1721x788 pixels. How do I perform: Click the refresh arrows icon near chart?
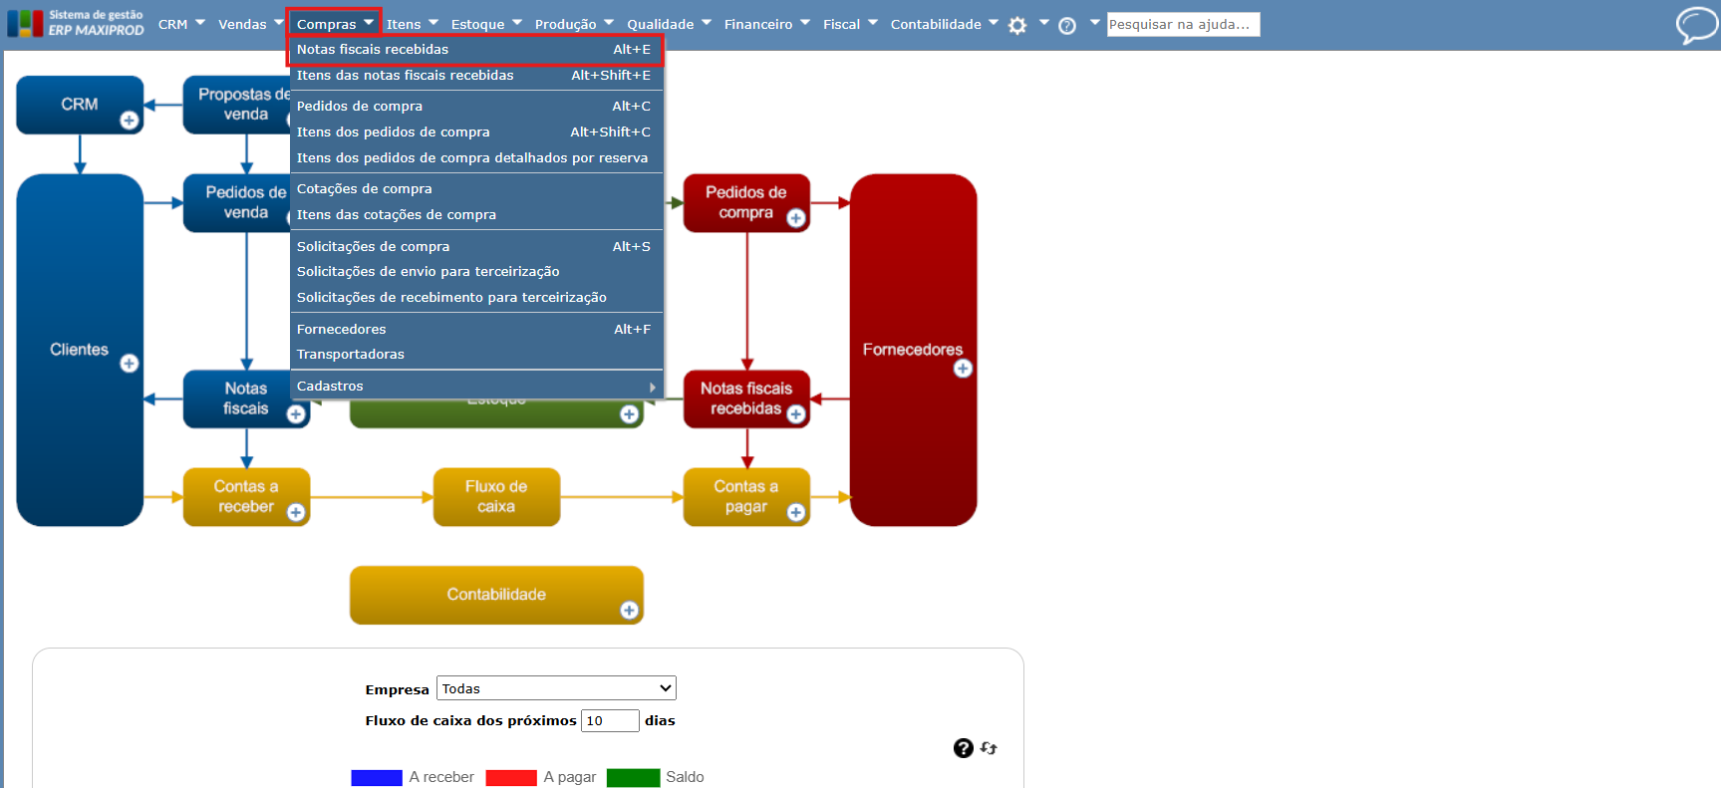[989, 748]
